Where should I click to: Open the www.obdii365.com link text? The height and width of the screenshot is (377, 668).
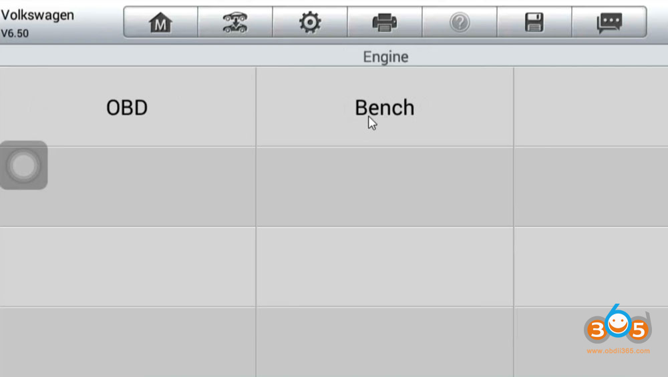click(x=618, y=350)
